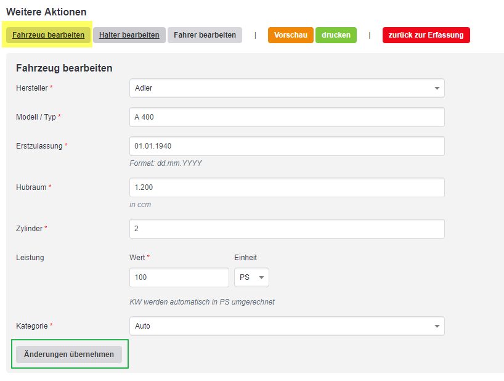Click the orange Vorschau button
Screen dimensions: 504x381
[x=291, y=35]
